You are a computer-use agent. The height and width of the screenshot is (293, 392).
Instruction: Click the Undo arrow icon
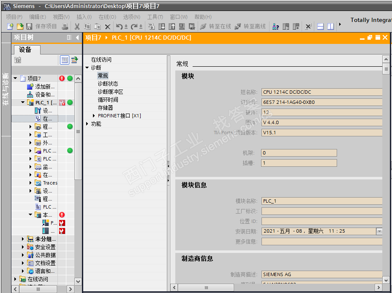pyautogui.click(x=120, y=26)
